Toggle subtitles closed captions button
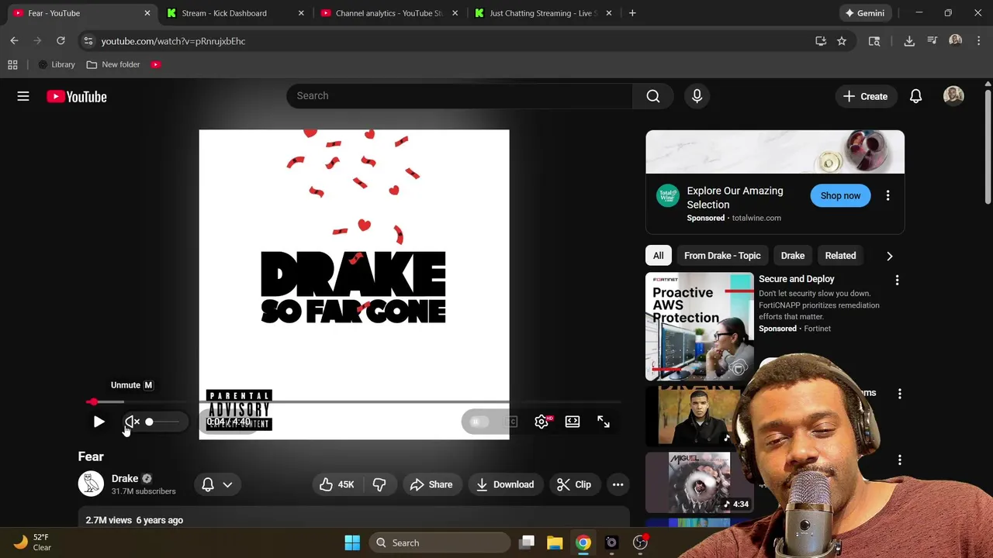 511,422
